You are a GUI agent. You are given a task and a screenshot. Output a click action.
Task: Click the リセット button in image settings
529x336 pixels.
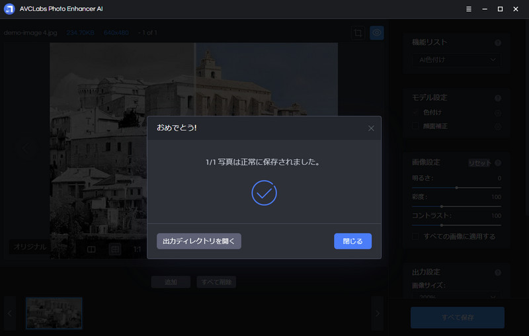coord(479,163)
